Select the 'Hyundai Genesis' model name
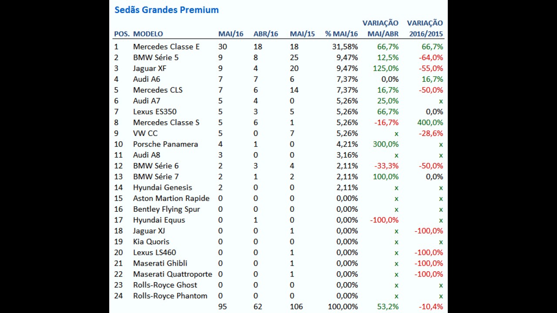 coord(163,188)
